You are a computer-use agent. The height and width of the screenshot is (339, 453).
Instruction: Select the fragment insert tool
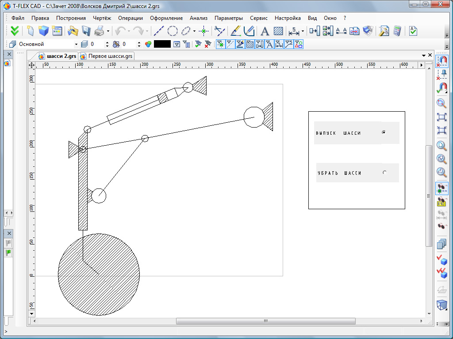click(x=315, y=31)
